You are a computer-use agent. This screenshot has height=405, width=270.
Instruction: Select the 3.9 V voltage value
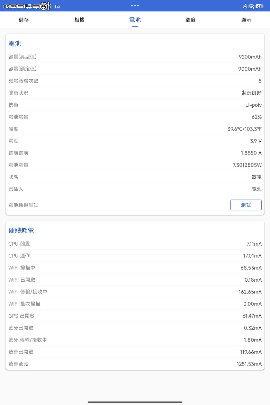(255, 141)
